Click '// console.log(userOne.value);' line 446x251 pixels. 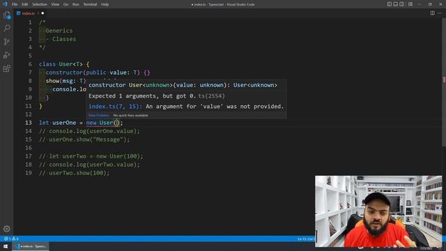click(90, 131)
